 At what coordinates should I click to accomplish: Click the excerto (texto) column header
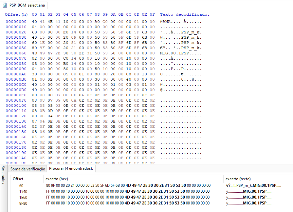(x=238, y=179)
